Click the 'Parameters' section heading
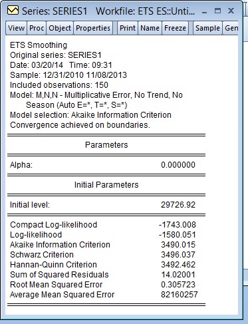The height and width of the screenshot is (324, 248). point(106,145)
